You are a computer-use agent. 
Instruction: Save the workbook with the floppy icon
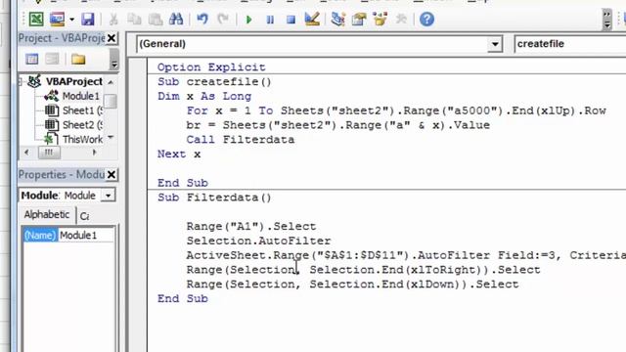87,20
